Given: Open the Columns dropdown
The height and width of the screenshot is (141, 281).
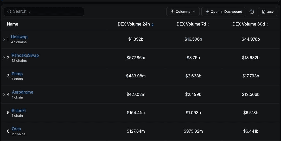Looking at the screenshot, I should click(183, 12).
